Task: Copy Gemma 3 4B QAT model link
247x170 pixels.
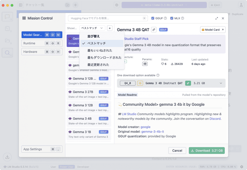Action: [x=154, y=30]
